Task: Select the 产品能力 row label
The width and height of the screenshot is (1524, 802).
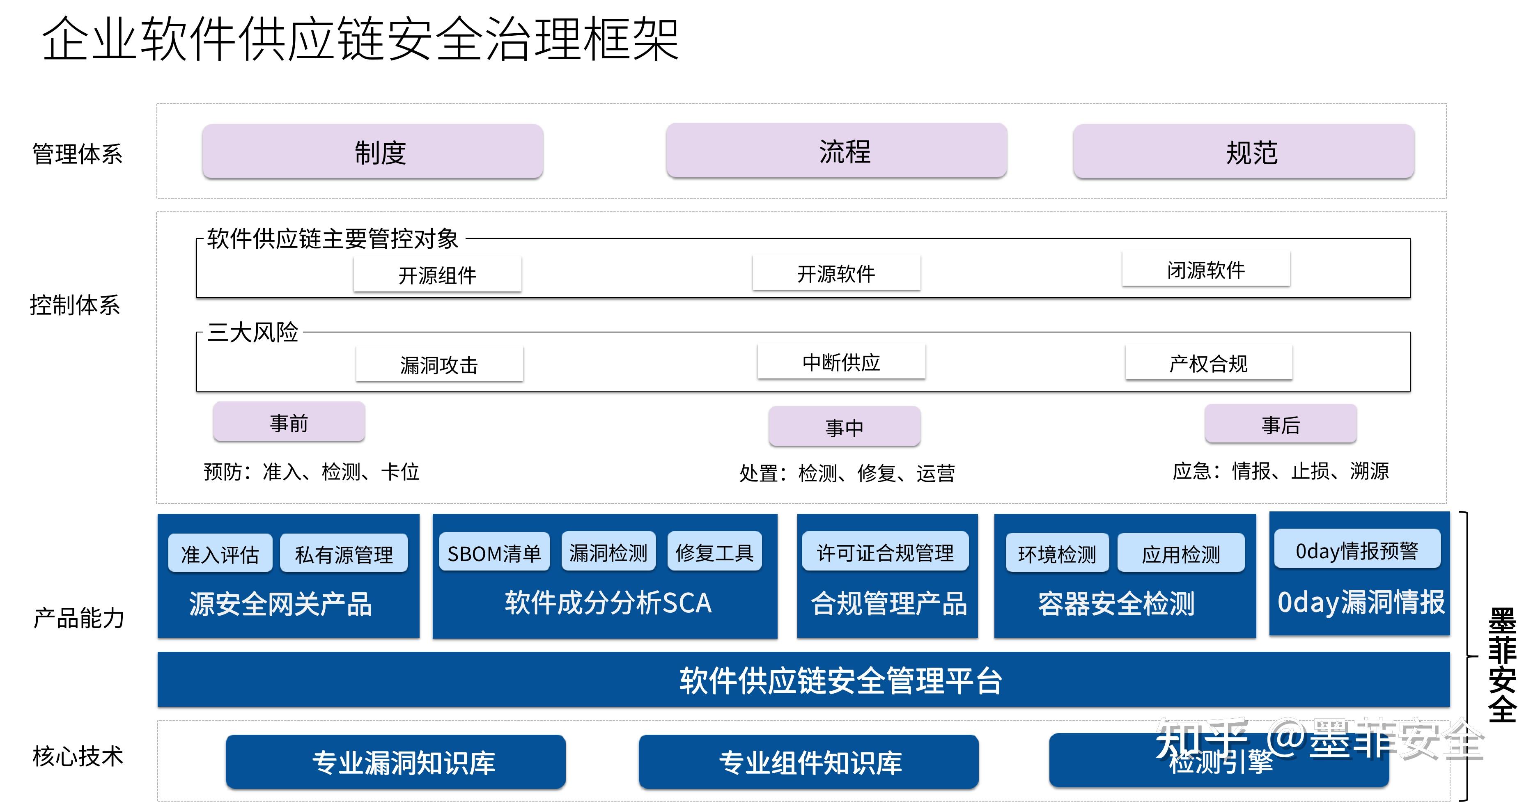Action: pyautogui.click(x=78, y=618)
